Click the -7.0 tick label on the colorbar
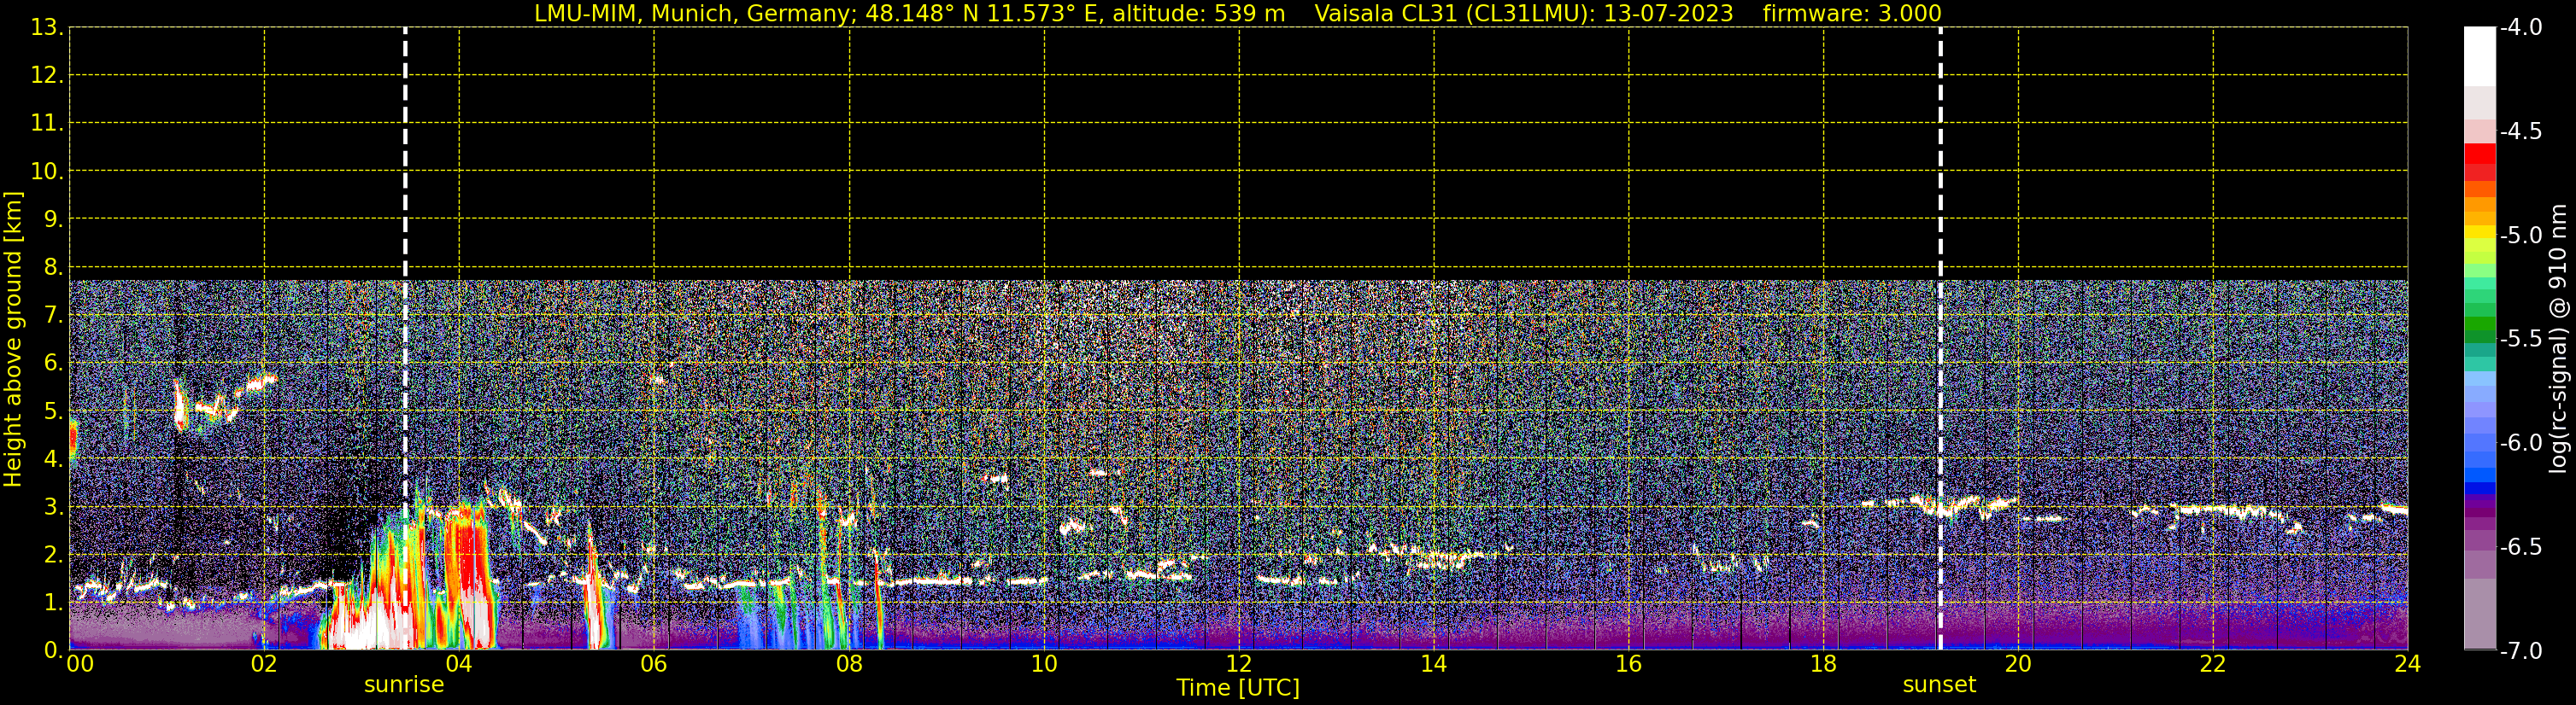Screen dimensions: 2576x705 click(x=2520, y=651)
